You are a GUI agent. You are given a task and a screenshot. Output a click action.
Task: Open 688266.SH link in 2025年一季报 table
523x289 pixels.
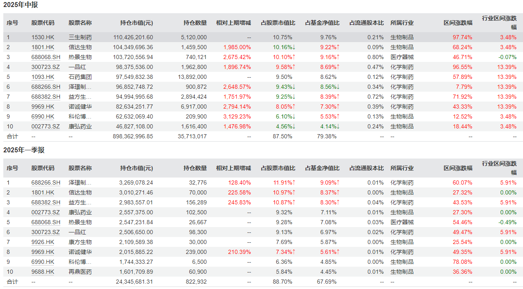point(46,182)
